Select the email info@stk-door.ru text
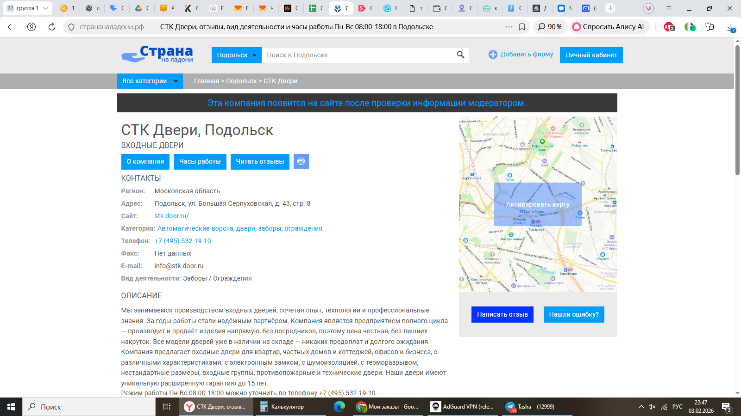This screenshot has width=741, height=416. [x=179, y=266]
